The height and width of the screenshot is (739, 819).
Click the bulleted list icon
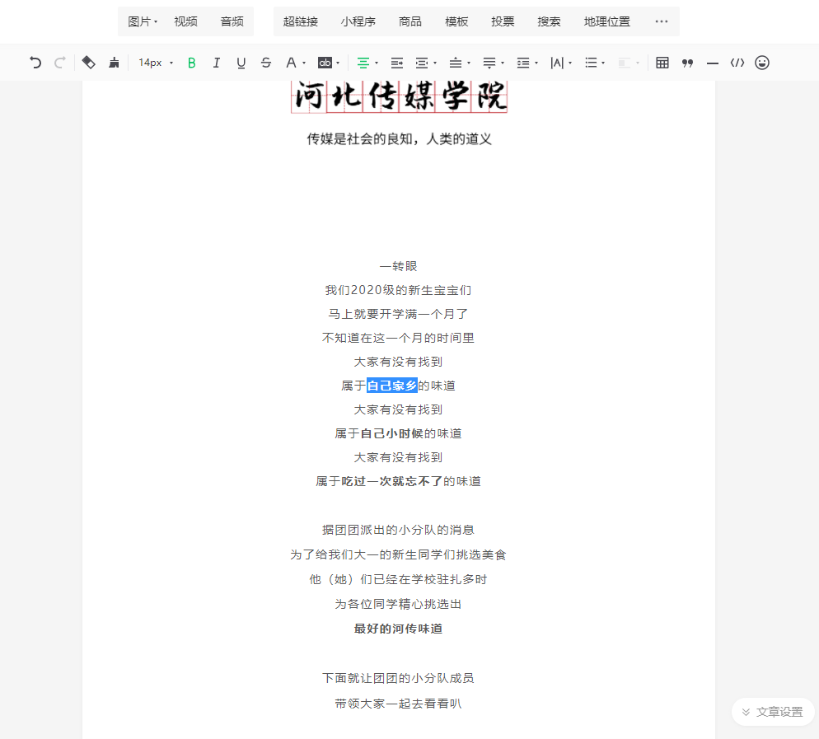pos(591,63)
